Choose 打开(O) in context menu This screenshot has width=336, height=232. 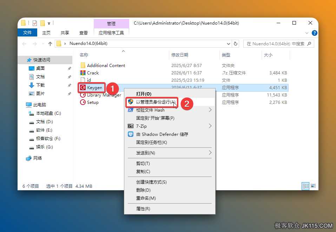[x=170, y=94]
